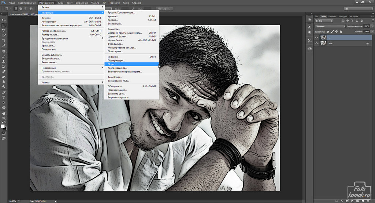
Task: Open the Character panel icon
Action: pos(310,27)
